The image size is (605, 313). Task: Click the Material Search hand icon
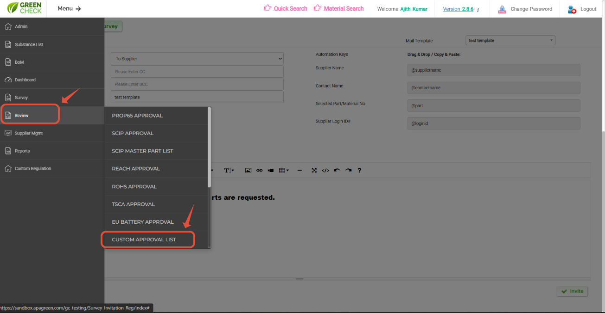318,8
